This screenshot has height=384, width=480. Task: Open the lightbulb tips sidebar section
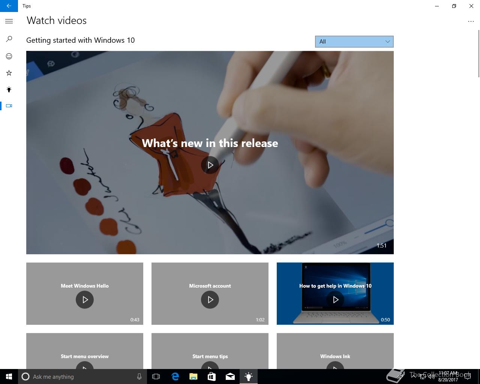[9, 89]
